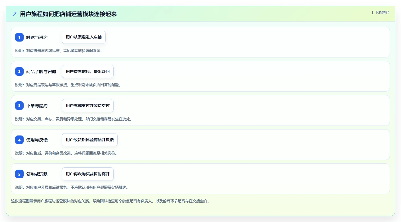
Task: Click the 上下游路径 label
Action: [x=380, y=13]
